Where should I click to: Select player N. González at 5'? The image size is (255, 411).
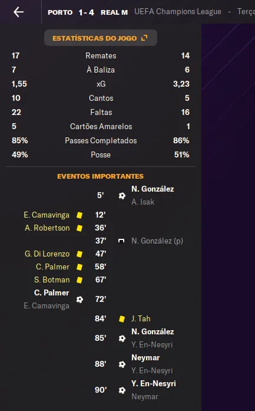pos(153,189)
